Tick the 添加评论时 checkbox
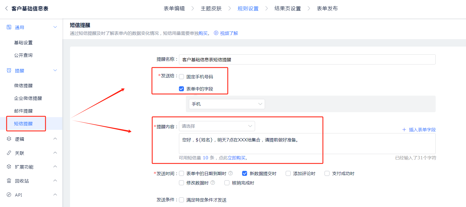 pos(288,173)
